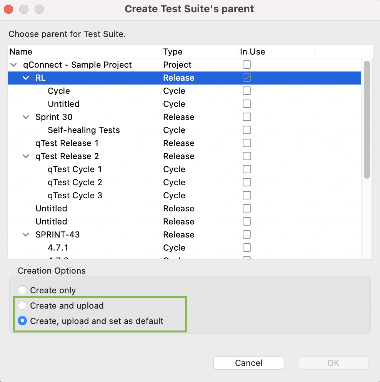This screenshot has height=382, width=380.
Task: Check the In Use box for qTest Cycle 2
Action: coord(247,182)
